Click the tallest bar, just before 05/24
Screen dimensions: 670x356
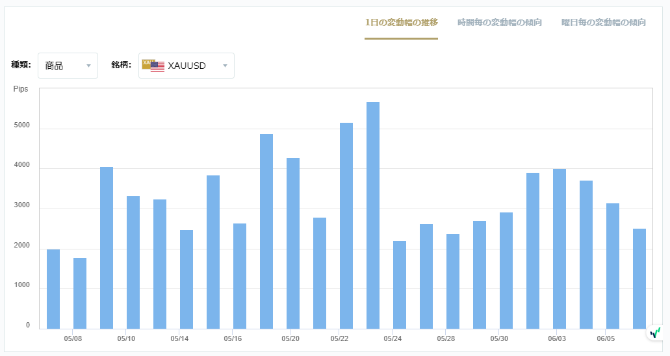coord(373,216)
